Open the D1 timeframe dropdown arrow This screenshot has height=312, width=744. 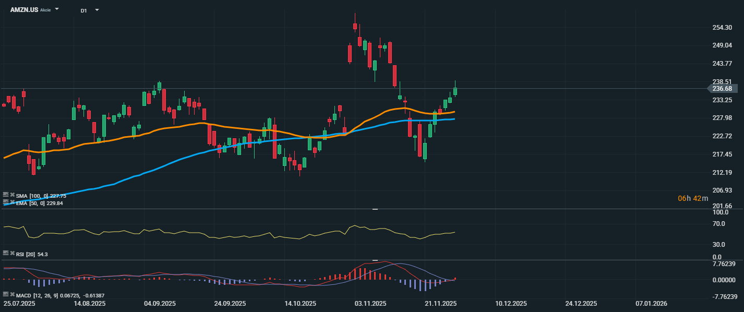tap(97, 10)
